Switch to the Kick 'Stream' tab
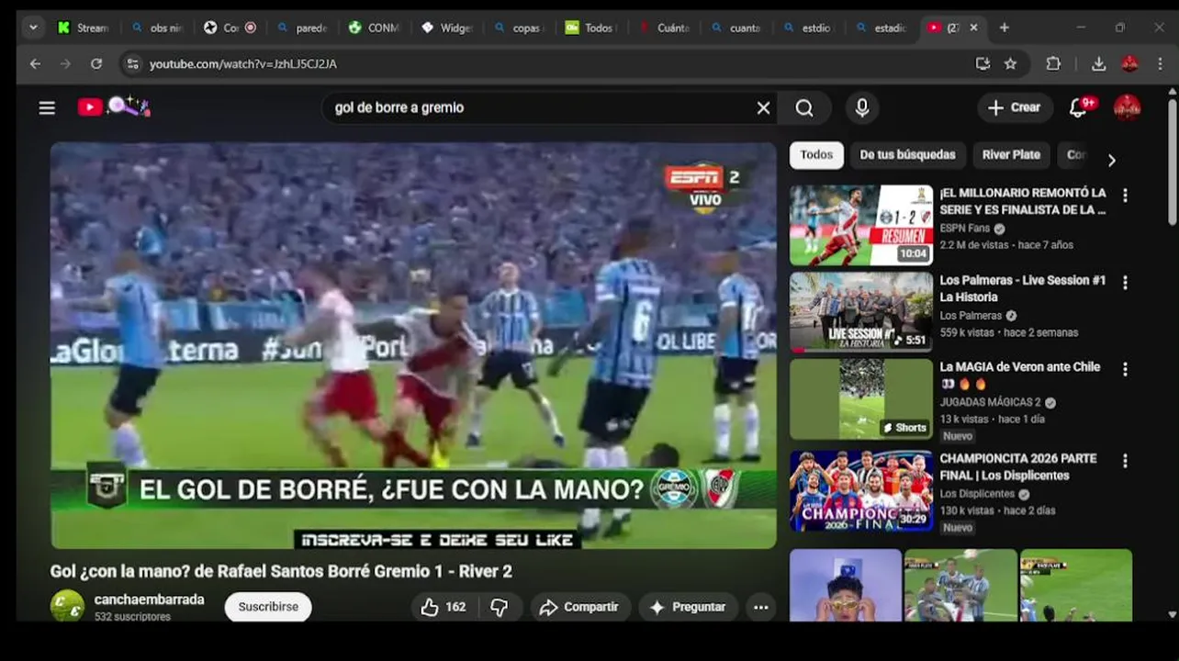This screenshot has height=661, width=1179. click(84, 28)
